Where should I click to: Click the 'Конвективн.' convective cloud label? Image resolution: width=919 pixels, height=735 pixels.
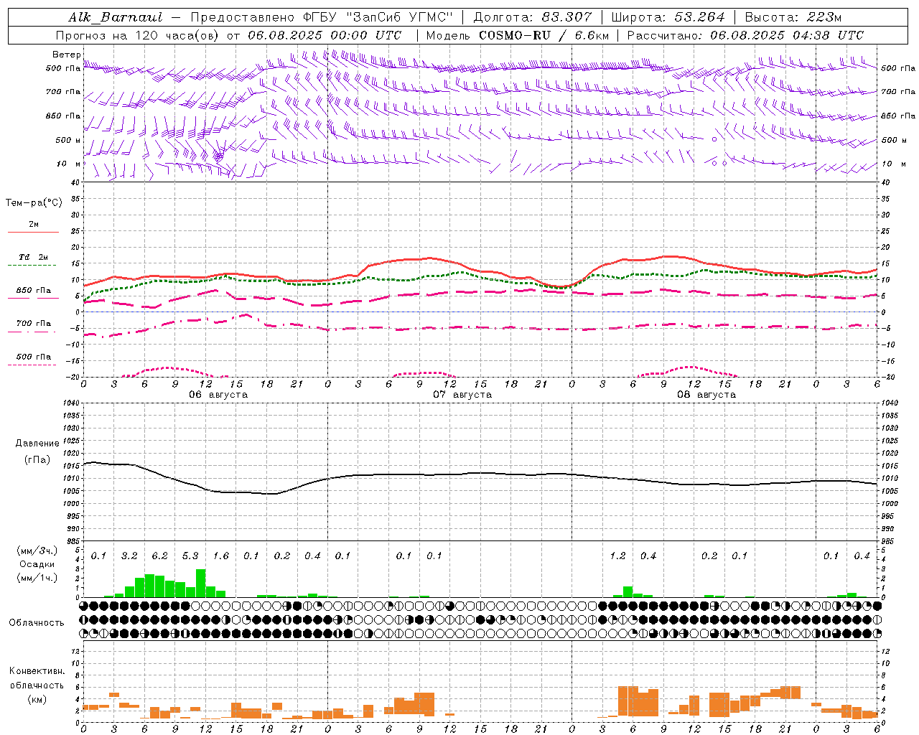[x=37, y=671]
